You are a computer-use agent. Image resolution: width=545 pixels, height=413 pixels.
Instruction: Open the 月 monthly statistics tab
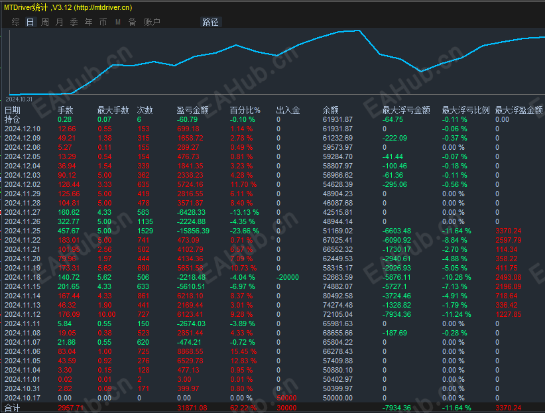pos(60,22)
